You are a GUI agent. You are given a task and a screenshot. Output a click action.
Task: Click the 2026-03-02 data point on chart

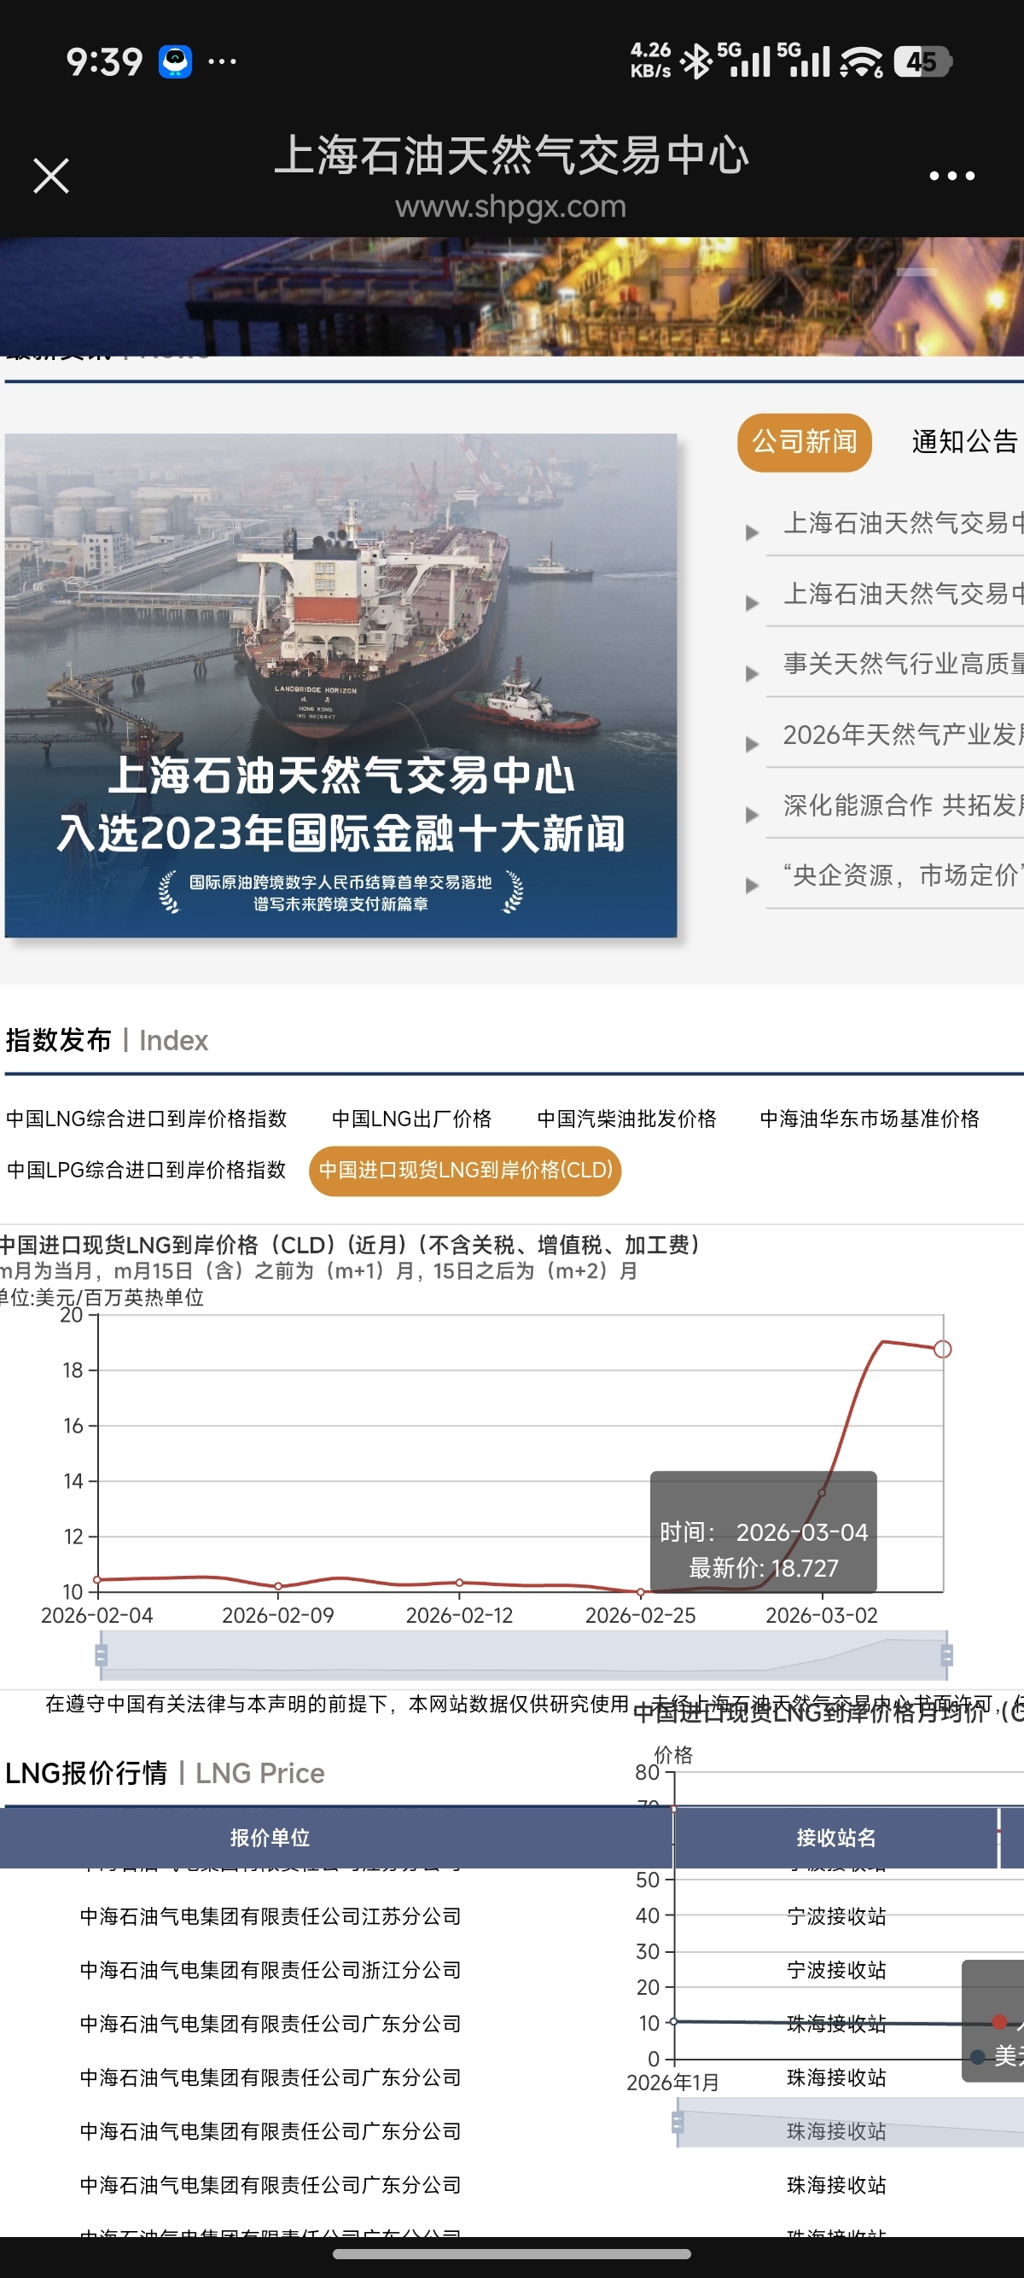point(822,1493)
